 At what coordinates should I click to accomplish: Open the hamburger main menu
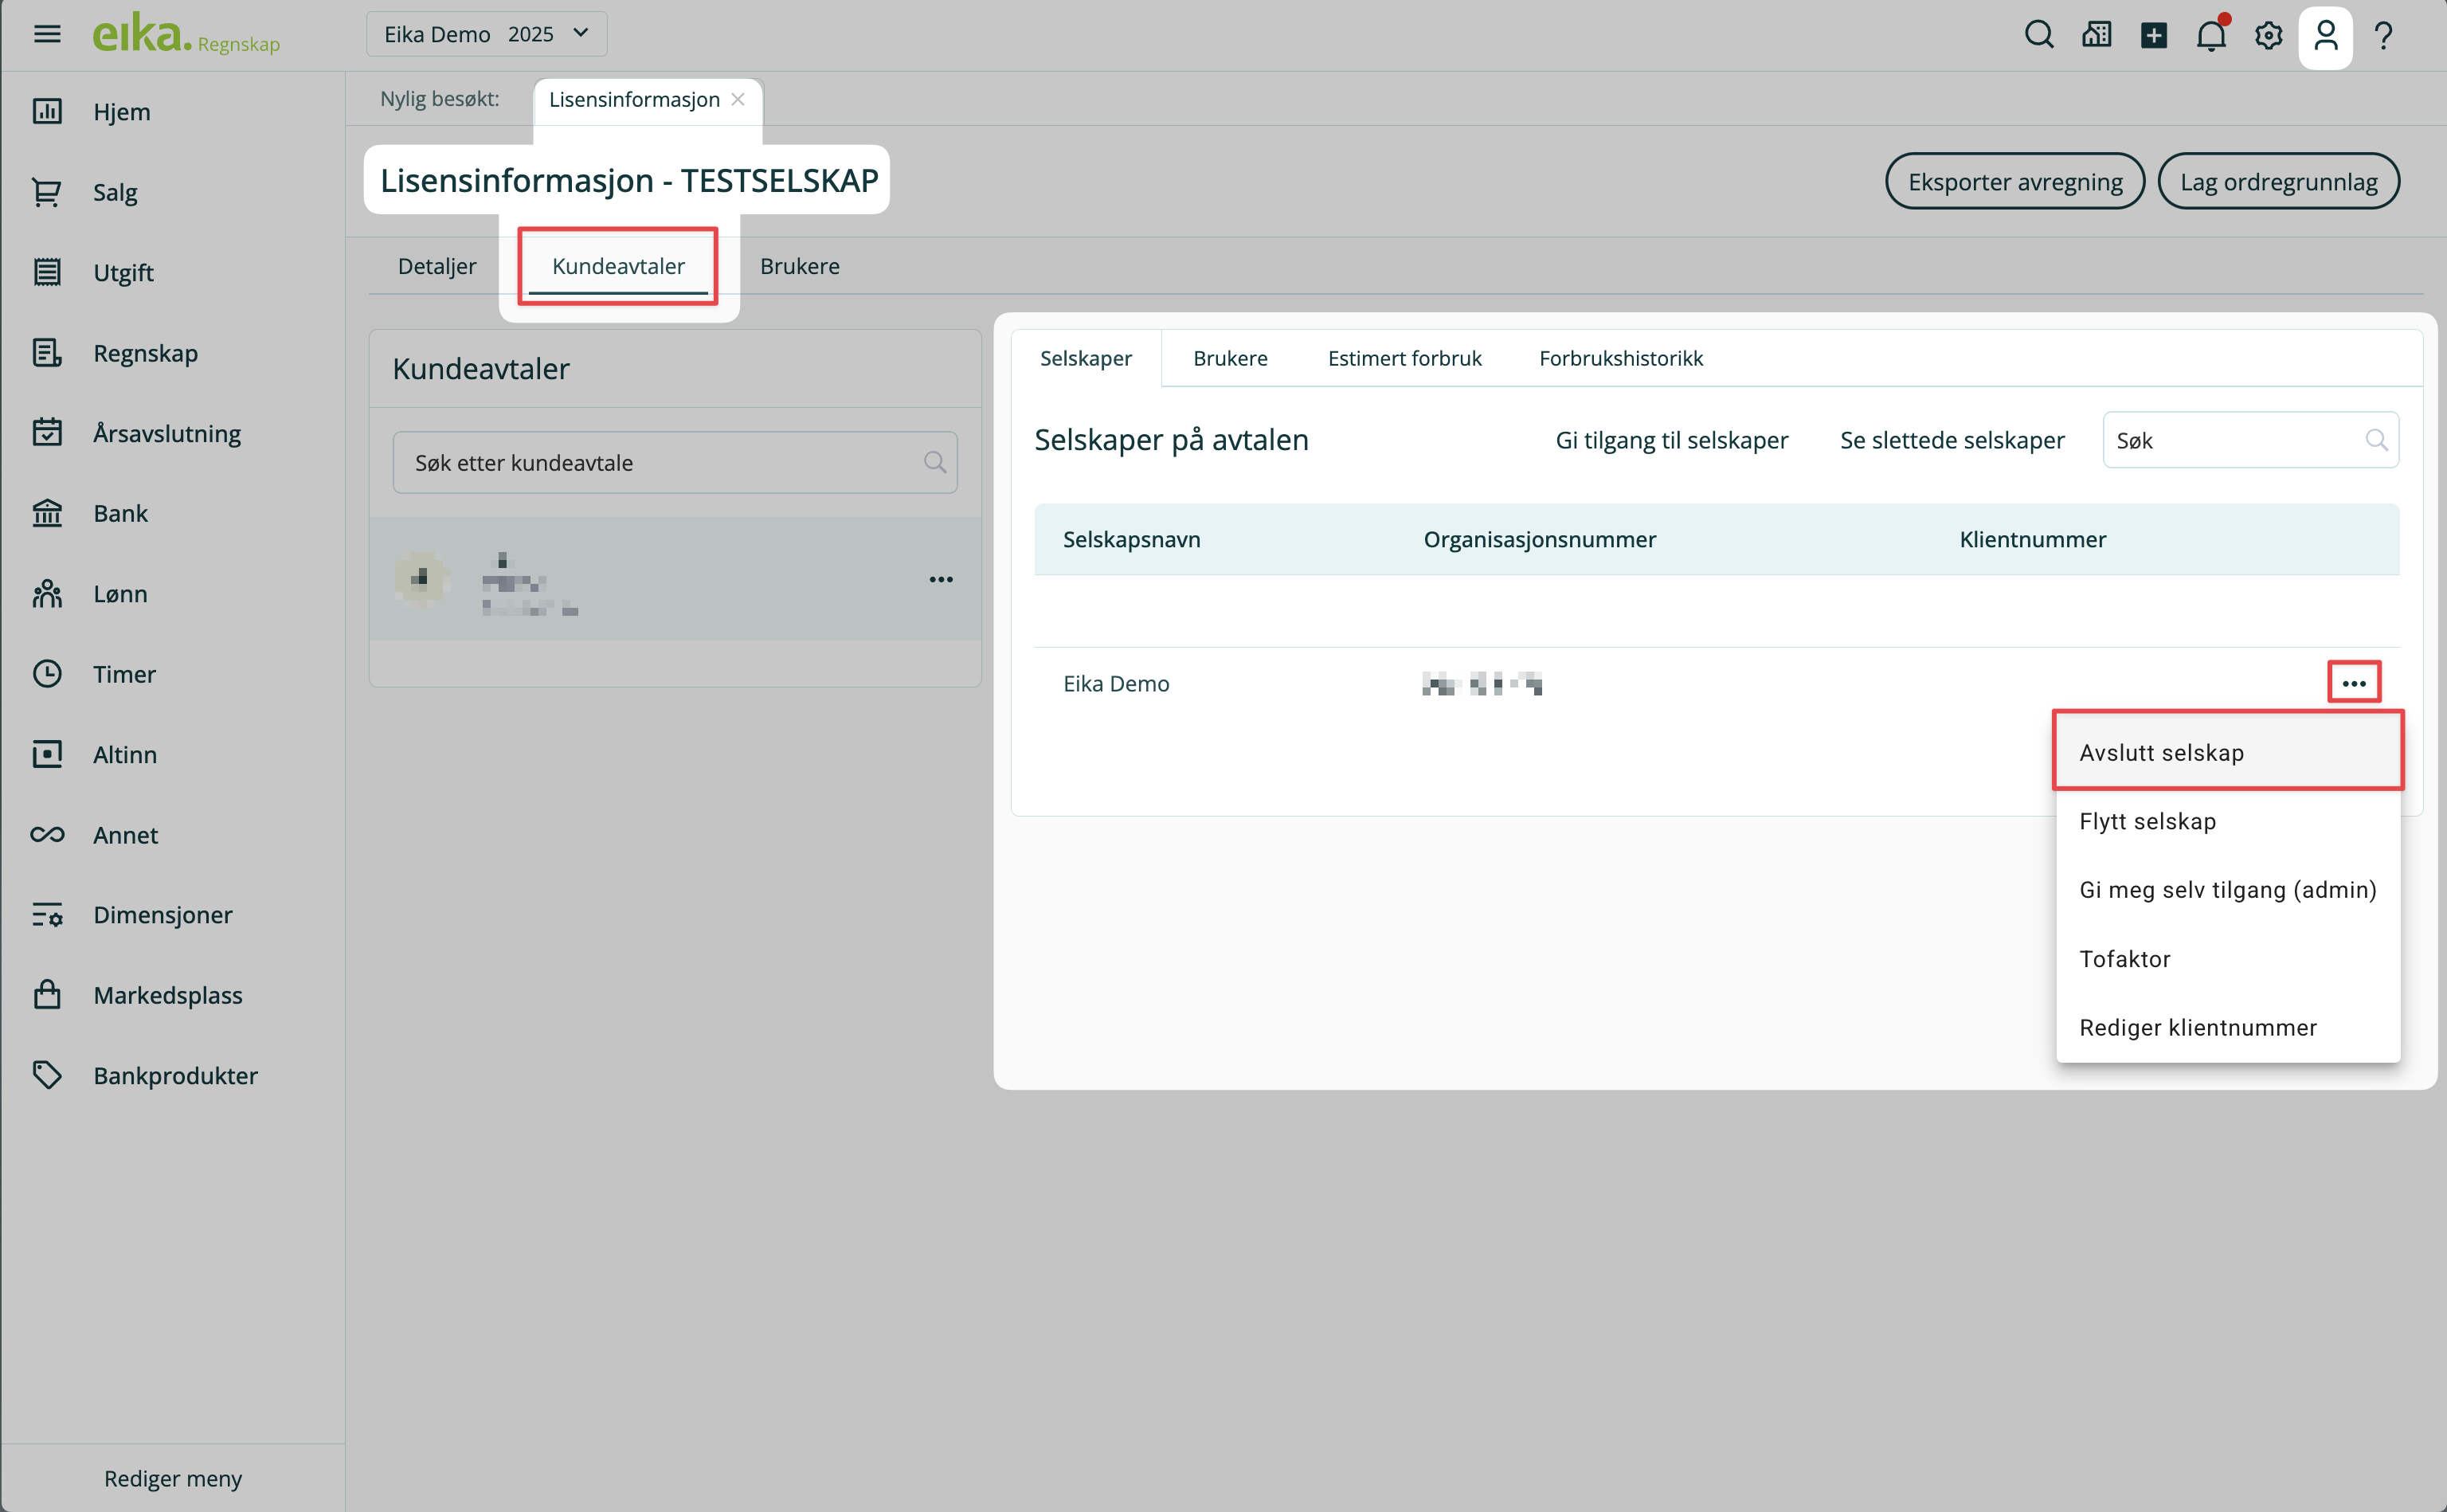[x=47, y=34]
